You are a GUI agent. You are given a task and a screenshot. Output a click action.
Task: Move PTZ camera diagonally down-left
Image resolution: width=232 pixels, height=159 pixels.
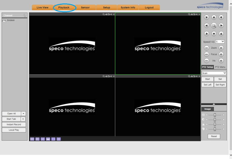tap(207, 34)
